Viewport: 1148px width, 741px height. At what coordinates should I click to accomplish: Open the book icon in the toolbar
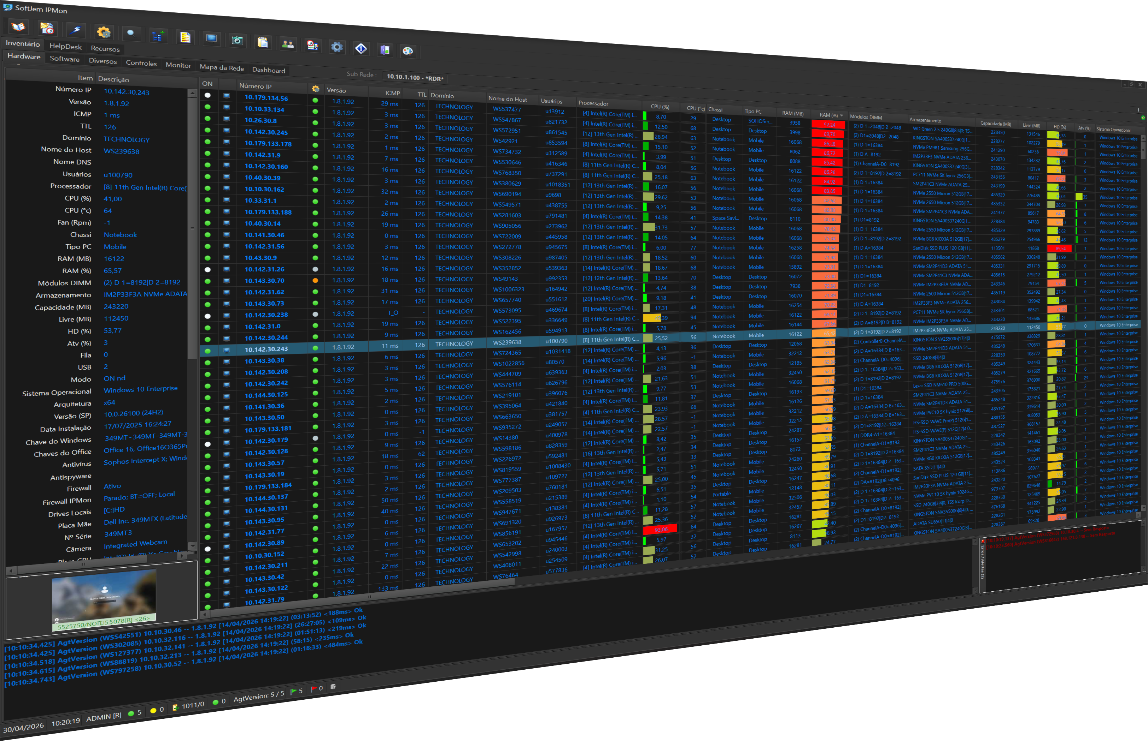[x=18, y=27]
